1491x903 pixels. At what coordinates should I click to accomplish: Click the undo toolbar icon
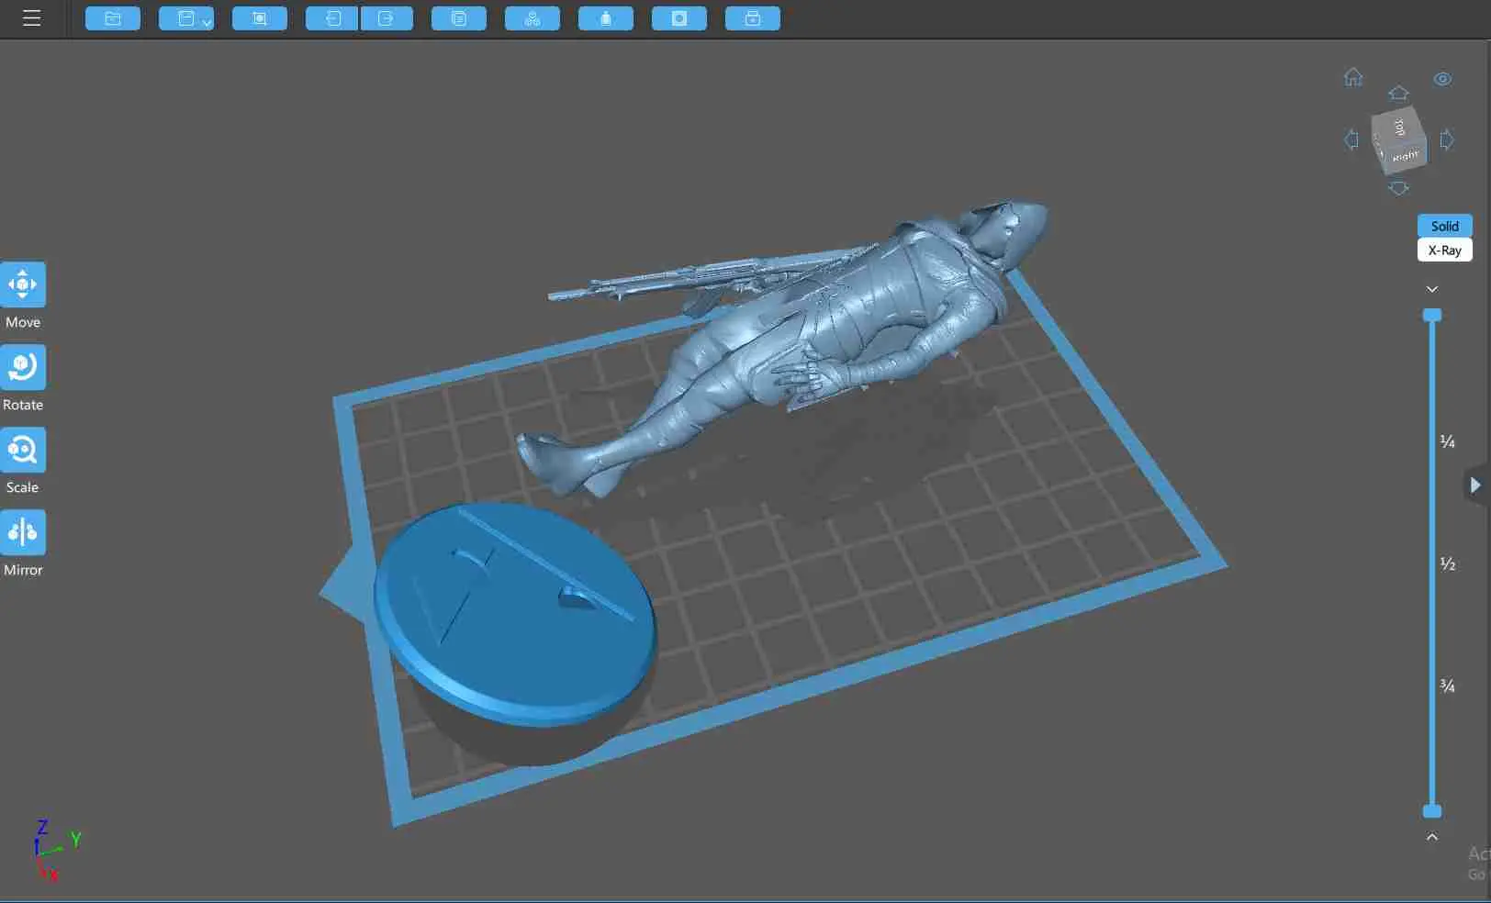[x=332, y=18]
